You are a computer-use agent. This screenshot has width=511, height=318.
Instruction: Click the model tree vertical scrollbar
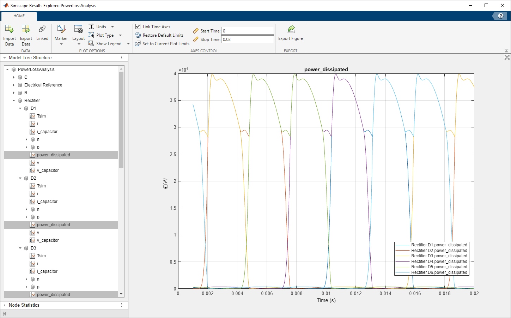pos(121,120)
